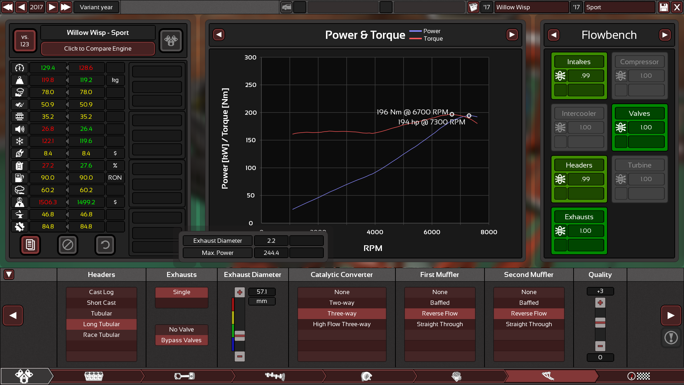The width and height of the screenshot is (684, 385).
Task: Open the test and checkered flag tab
Action: tap(638, 376)
